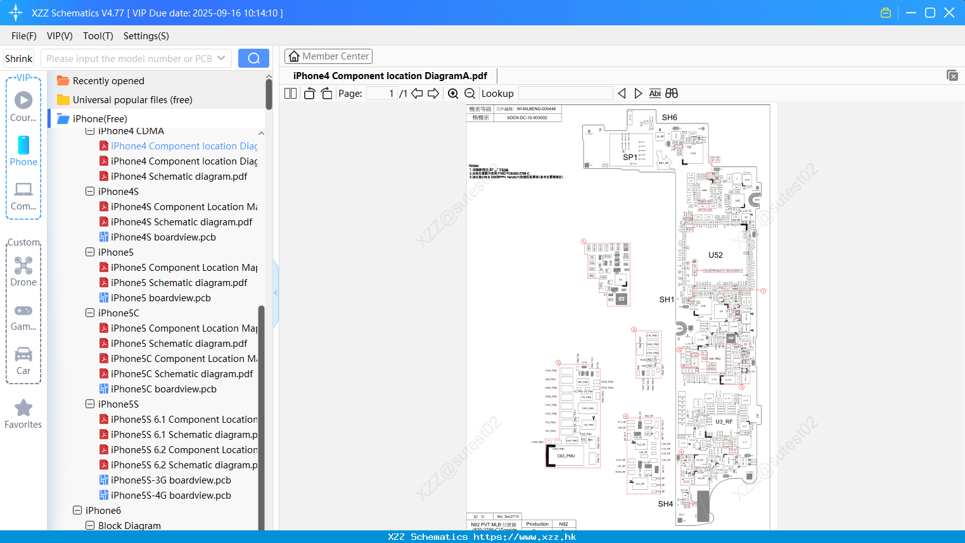The image size is (965, 543).
Task: Click the Shrink button
Action: 18,58
